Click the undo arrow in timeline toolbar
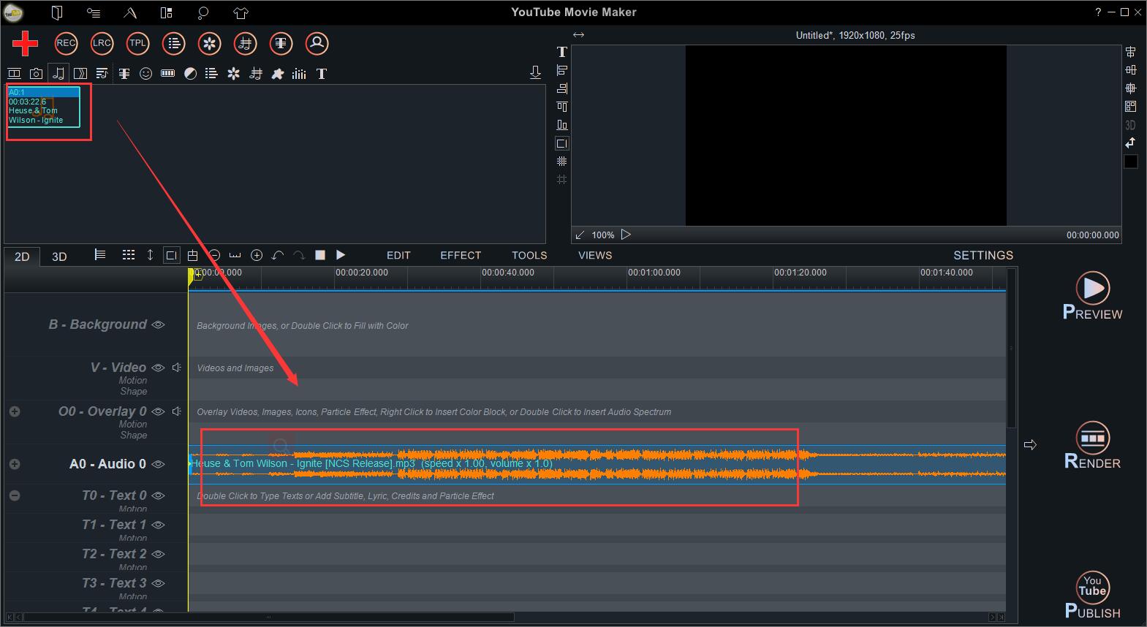Image resolution: width=1147 pixels, height=627 pixels. pyautogui.click(x=278, y=255)
